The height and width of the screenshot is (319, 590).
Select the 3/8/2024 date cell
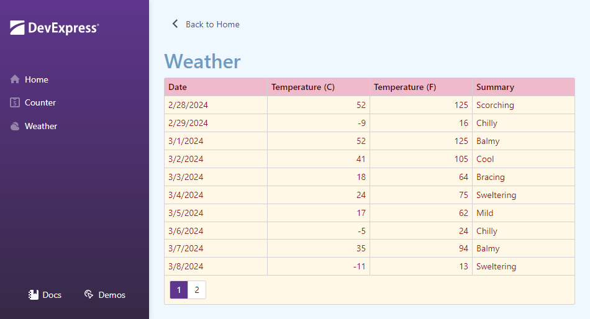coord(216,266)
